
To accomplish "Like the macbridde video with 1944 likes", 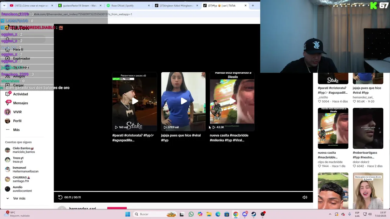I will click(320, 166).
